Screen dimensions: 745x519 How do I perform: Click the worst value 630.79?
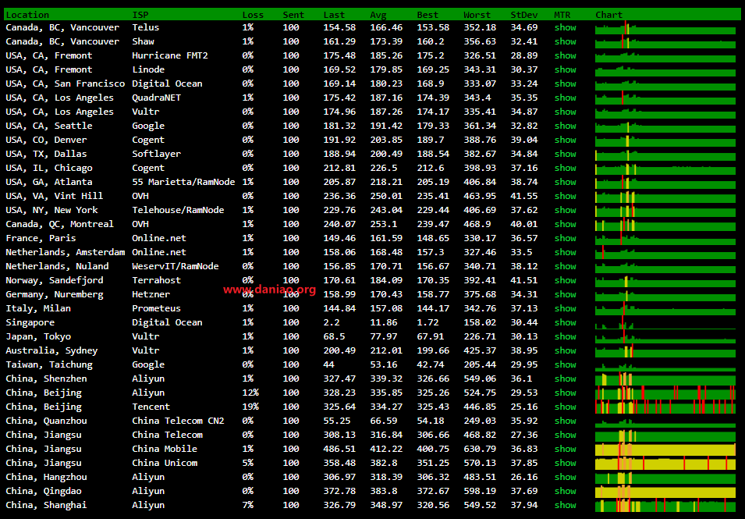point(480,449)
